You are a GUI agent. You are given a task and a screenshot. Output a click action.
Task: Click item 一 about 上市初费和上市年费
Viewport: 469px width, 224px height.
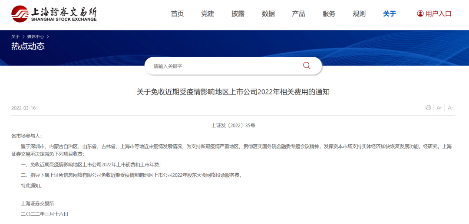[91, 165]
